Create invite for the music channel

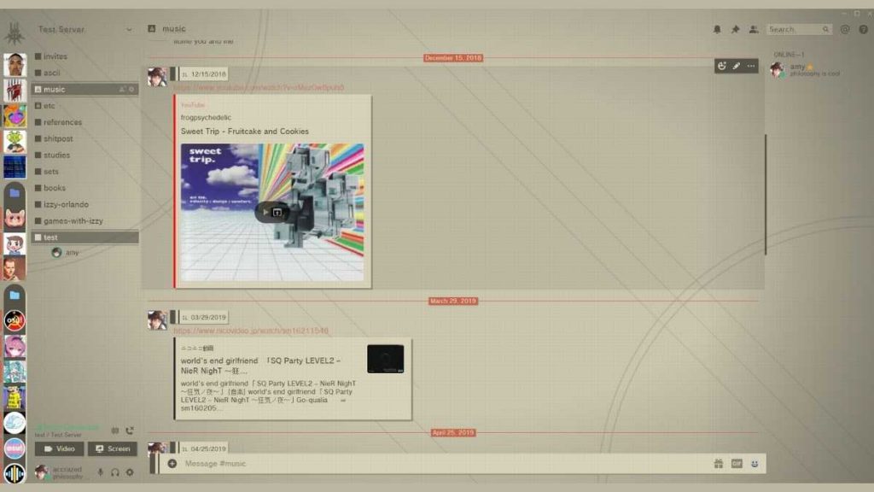coord(122,89)
